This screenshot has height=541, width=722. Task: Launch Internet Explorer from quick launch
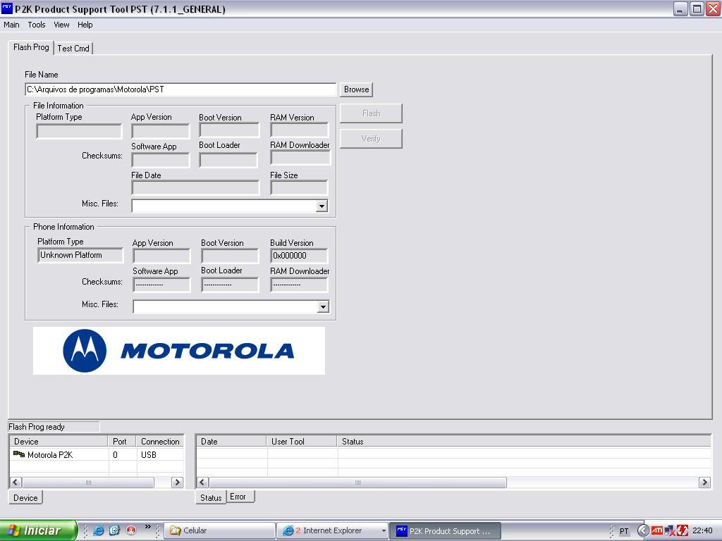coord(99,530)
